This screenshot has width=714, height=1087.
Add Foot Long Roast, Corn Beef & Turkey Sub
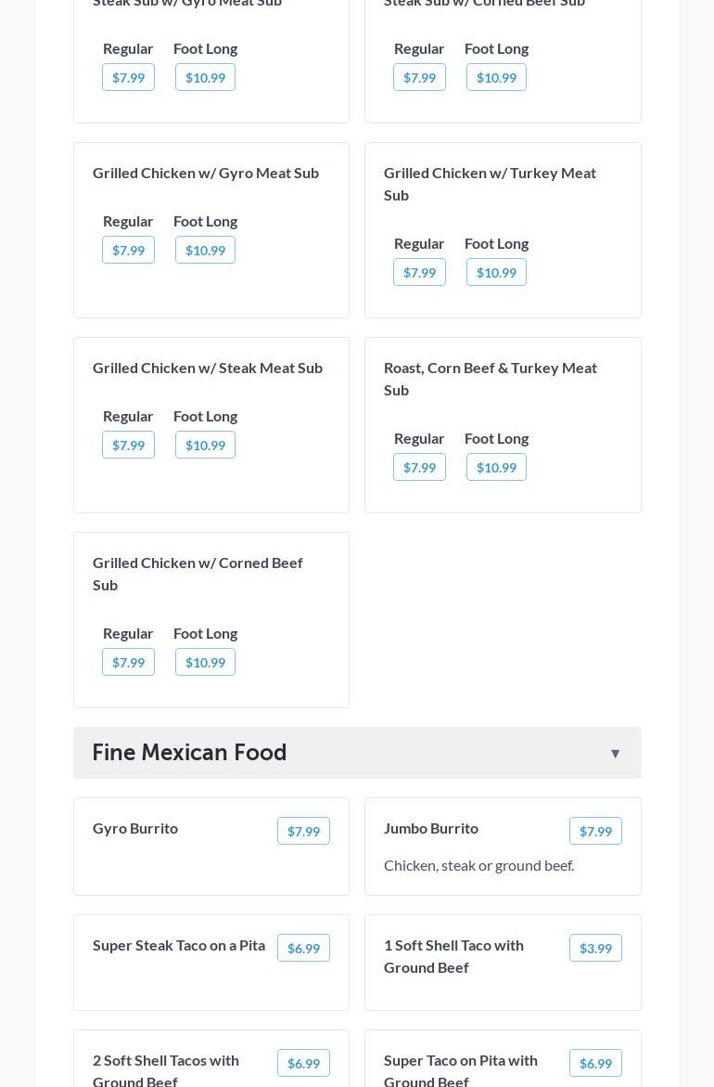pyautogui.click(x=496, y=467)
